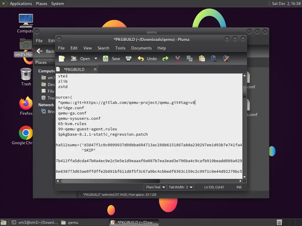302x226 pixels.
Task: Click the New document icon in Pluma
Action: [62, 59]
